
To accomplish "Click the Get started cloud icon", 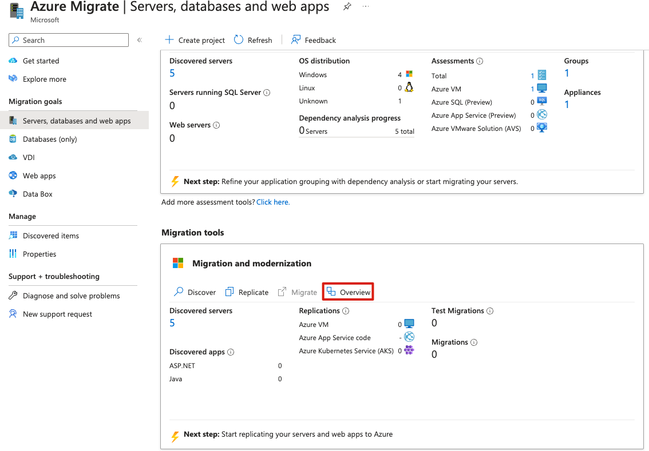I will tap(13, 61).
